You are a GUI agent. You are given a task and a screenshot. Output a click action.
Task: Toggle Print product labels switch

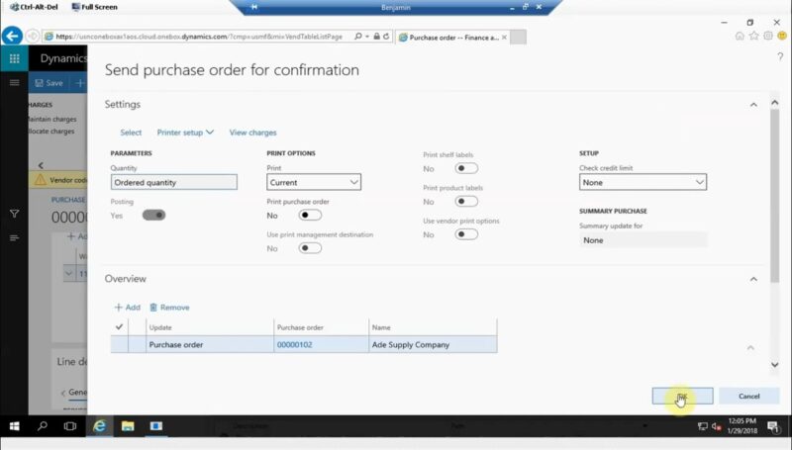[466, 202]
